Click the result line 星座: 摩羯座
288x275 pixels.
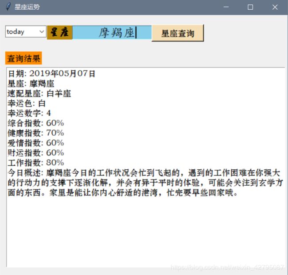(31, 84)
